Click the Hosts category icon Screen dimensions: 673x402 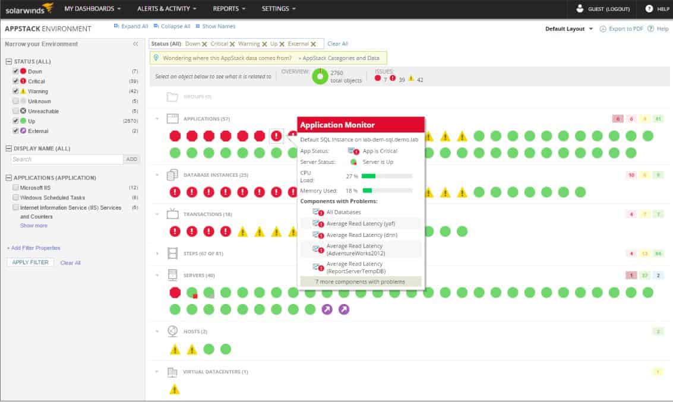point(172,331)
